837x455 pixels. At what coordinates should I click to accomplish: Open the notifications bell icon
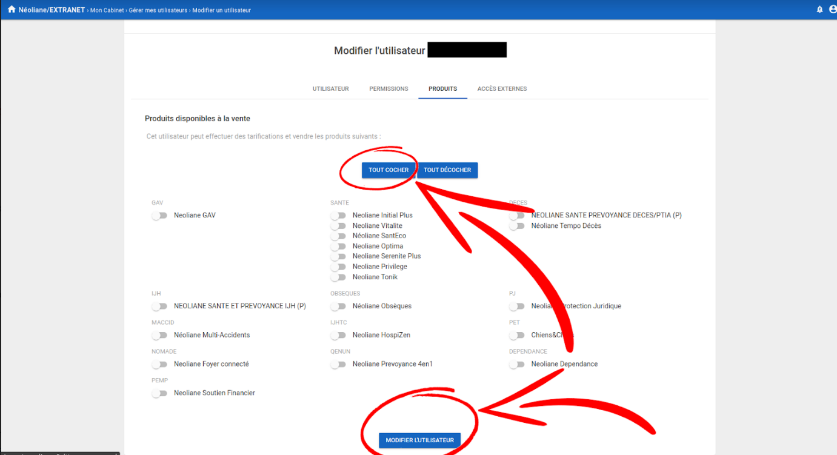(819, 10)
